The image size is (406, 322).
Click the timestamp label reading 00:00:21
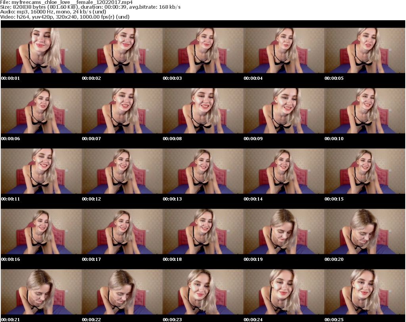click(10, 320)
